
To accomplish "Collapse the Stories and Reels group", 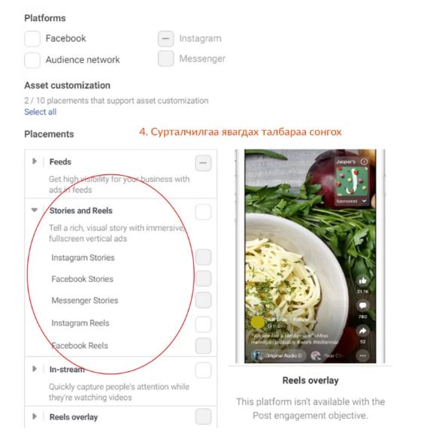I will 35,210.
